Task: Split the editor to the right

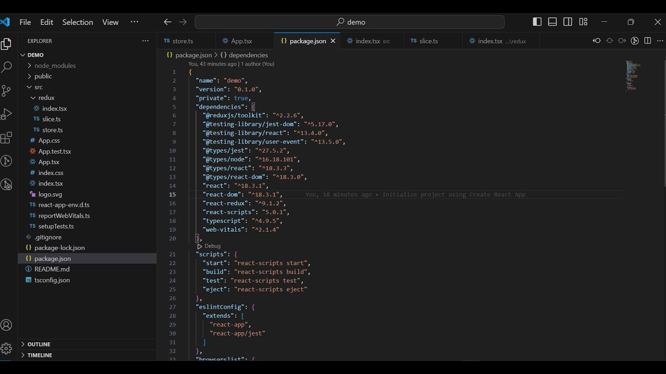Action: click(648, 41)
